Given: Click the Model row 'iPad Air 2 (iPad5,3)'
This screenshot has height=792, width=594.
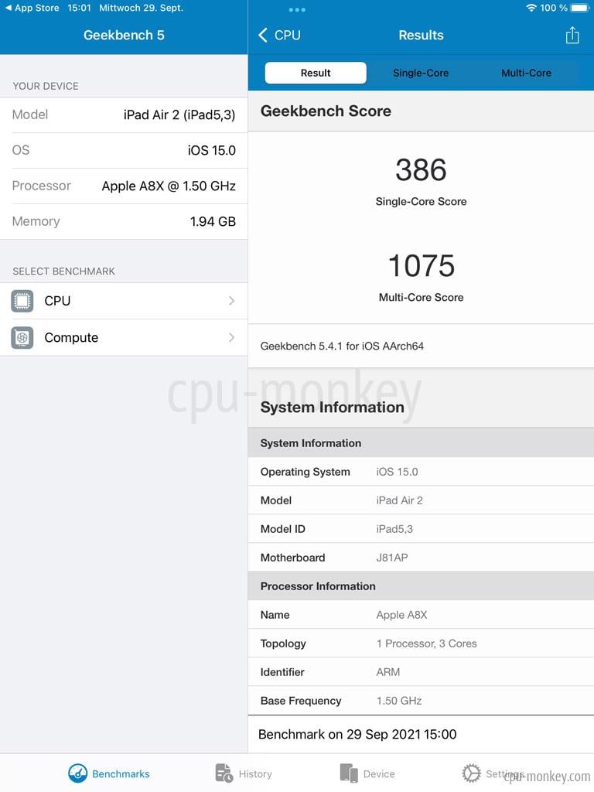Looking at the screenshot, I should point(124,115).
